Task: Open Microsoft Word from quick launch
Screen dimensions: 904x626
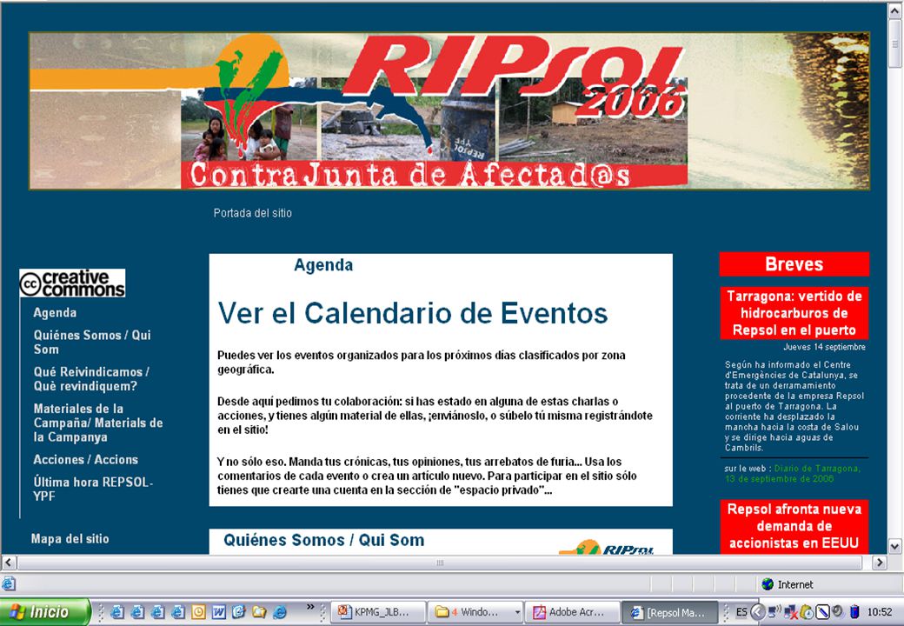Action: point(218,611)
